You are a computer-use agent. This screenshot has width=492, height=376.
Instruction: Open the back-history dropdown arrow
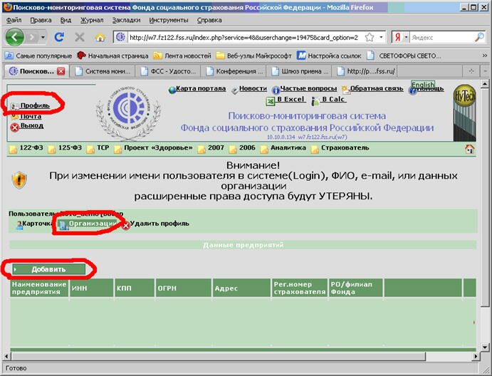tap(43, 37)
